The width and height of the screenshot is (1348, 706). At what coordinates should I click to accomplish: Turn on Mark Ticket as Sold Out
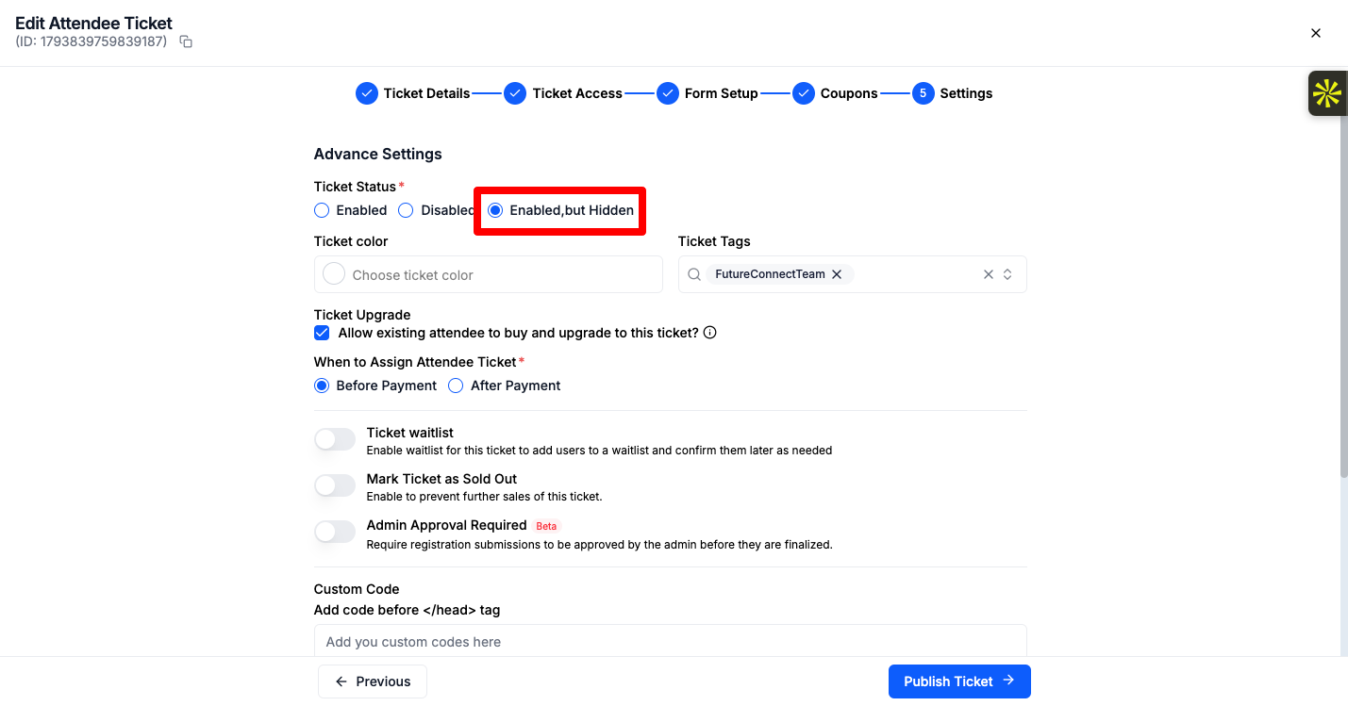tap(335, 485)
